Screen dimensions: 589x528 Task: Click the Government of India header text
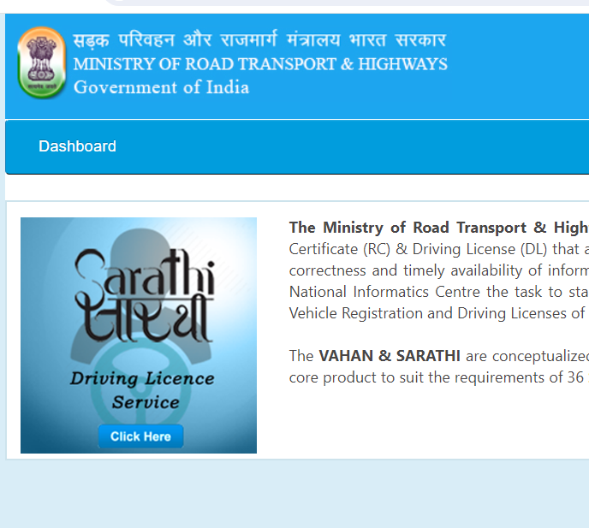click(162, 87)
